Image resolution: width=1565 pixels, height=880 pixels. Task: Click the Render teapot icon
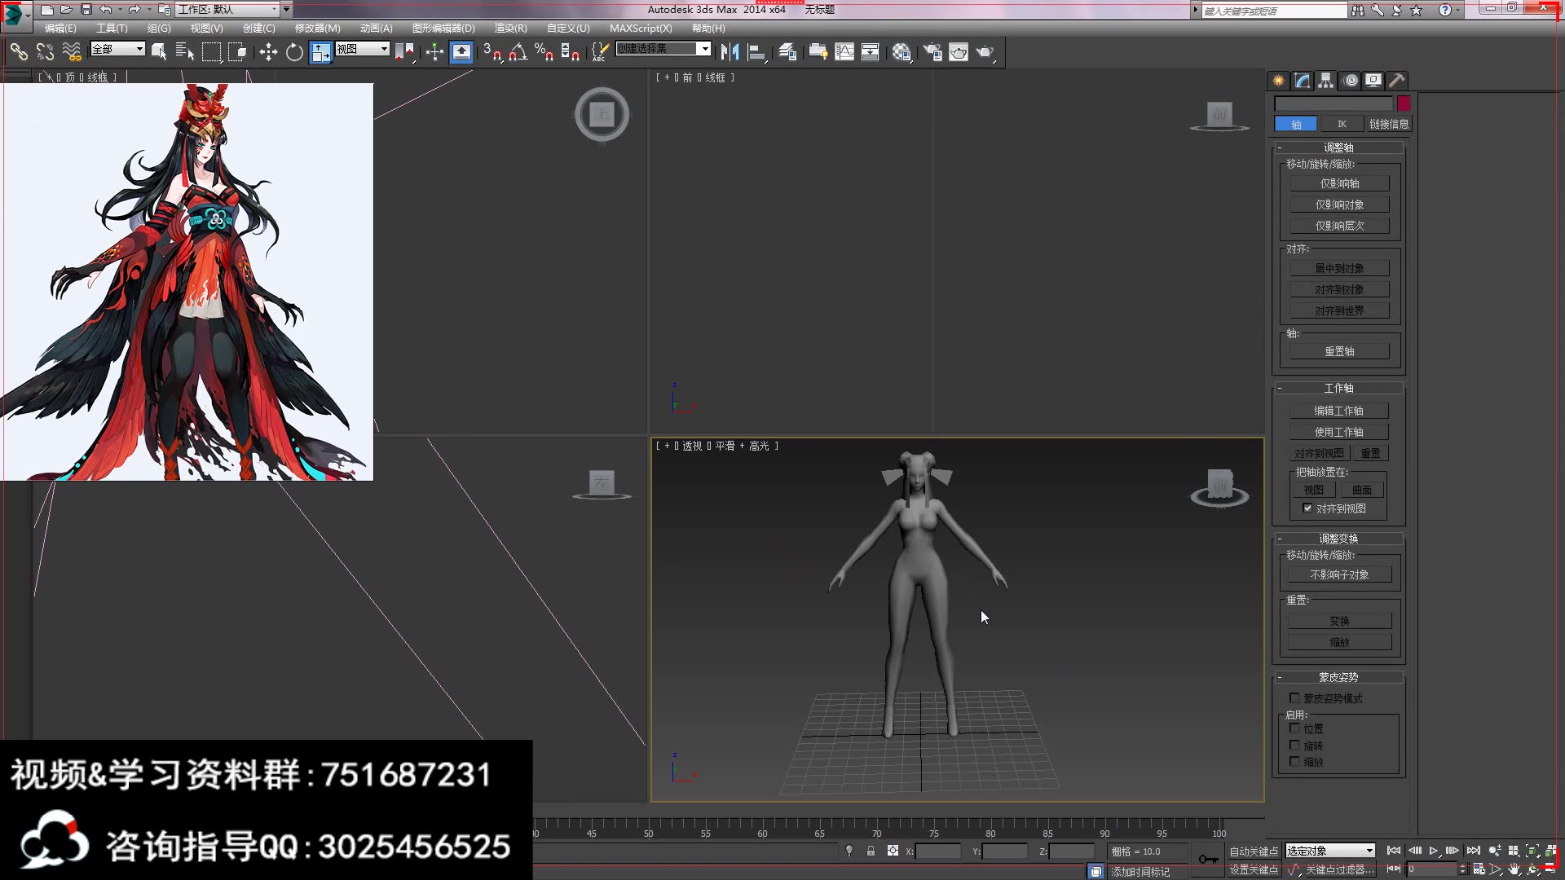pos(985,53)
